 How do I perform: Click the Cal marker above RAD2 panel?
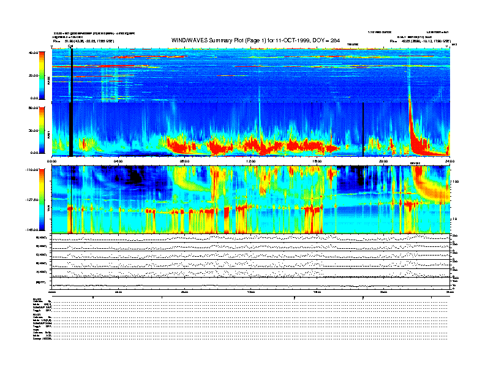click(x=70, y=47)
